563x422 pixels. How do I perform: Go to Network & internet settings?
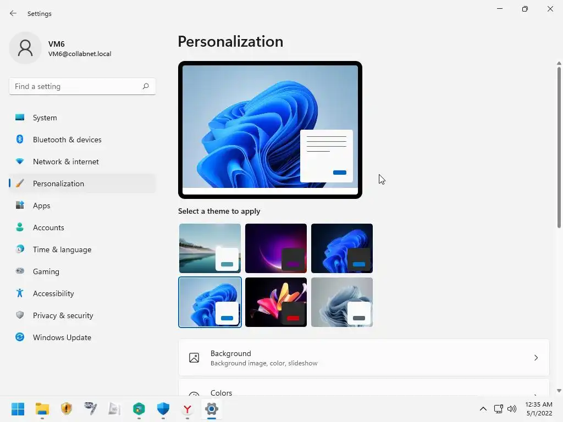82,162
